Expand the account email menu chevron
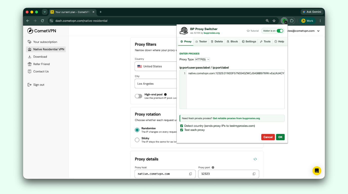 (x=318, y=31)
